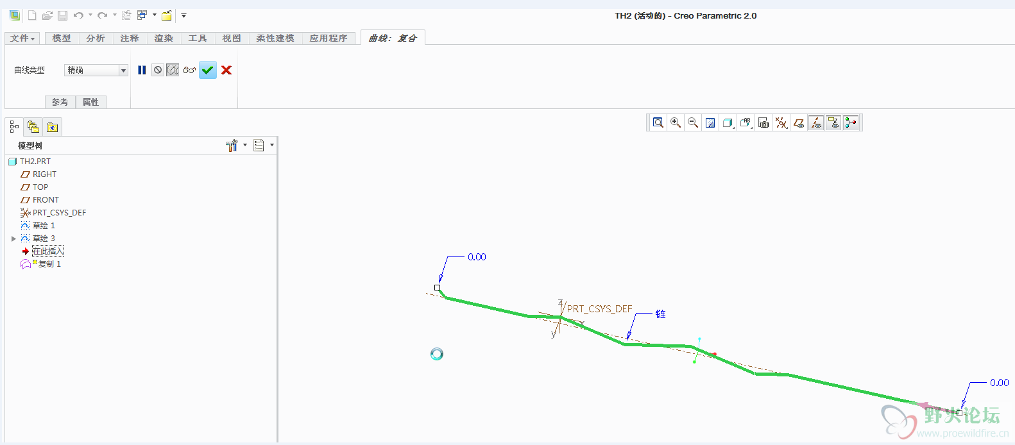Screen dimensions: 1015x445
Task: Open the view manager camera icon
Action: coord(763,122)
